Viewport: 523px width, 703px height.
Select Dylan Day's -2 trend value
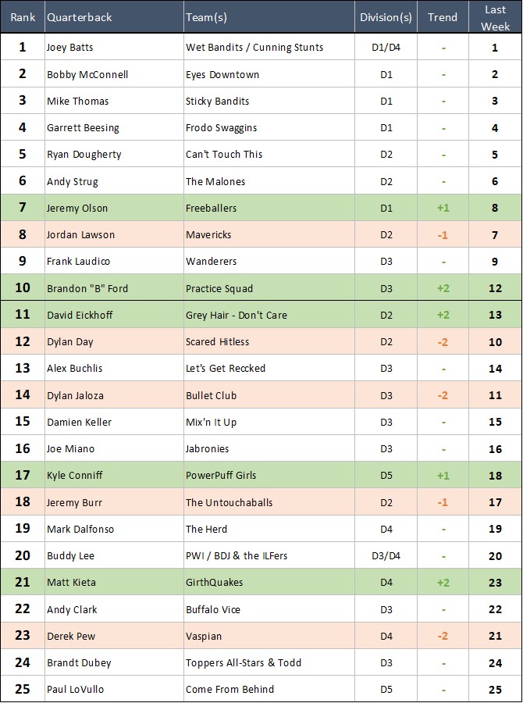(x=443, y=342)
